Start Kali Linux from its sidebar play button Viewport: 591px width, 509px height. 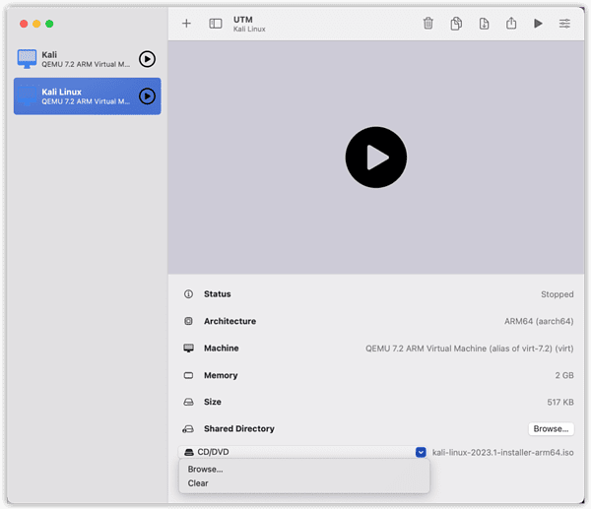[147, 96]
